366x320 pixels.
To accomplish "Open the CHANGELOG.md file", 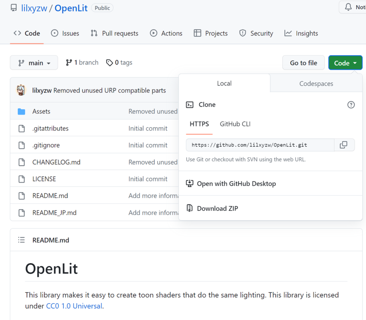I will pyautogui.click(x=56, y=162).
